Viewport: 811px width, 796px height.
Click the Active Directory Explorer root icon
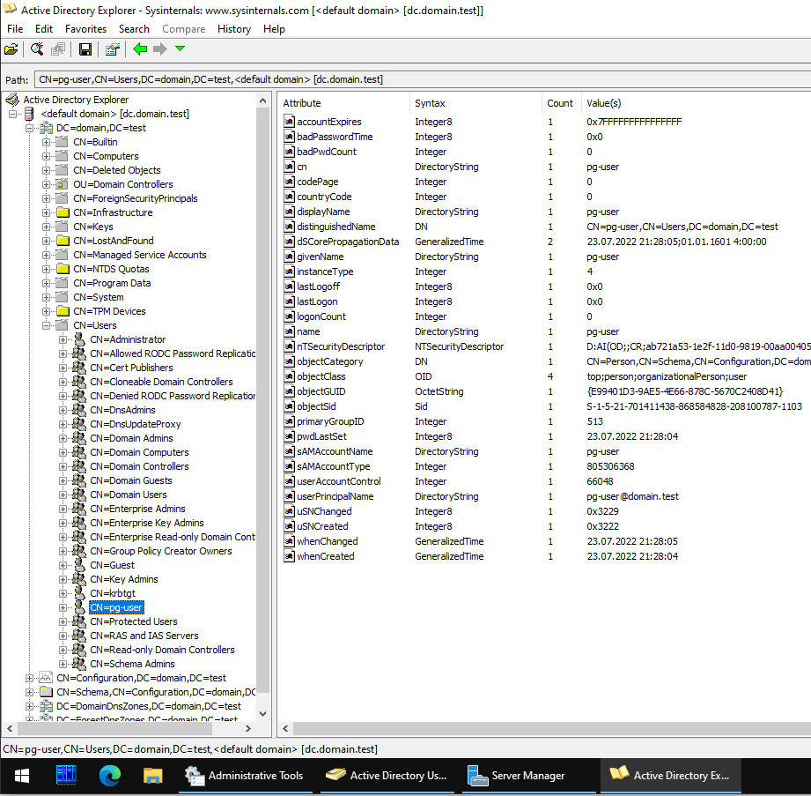12,100
